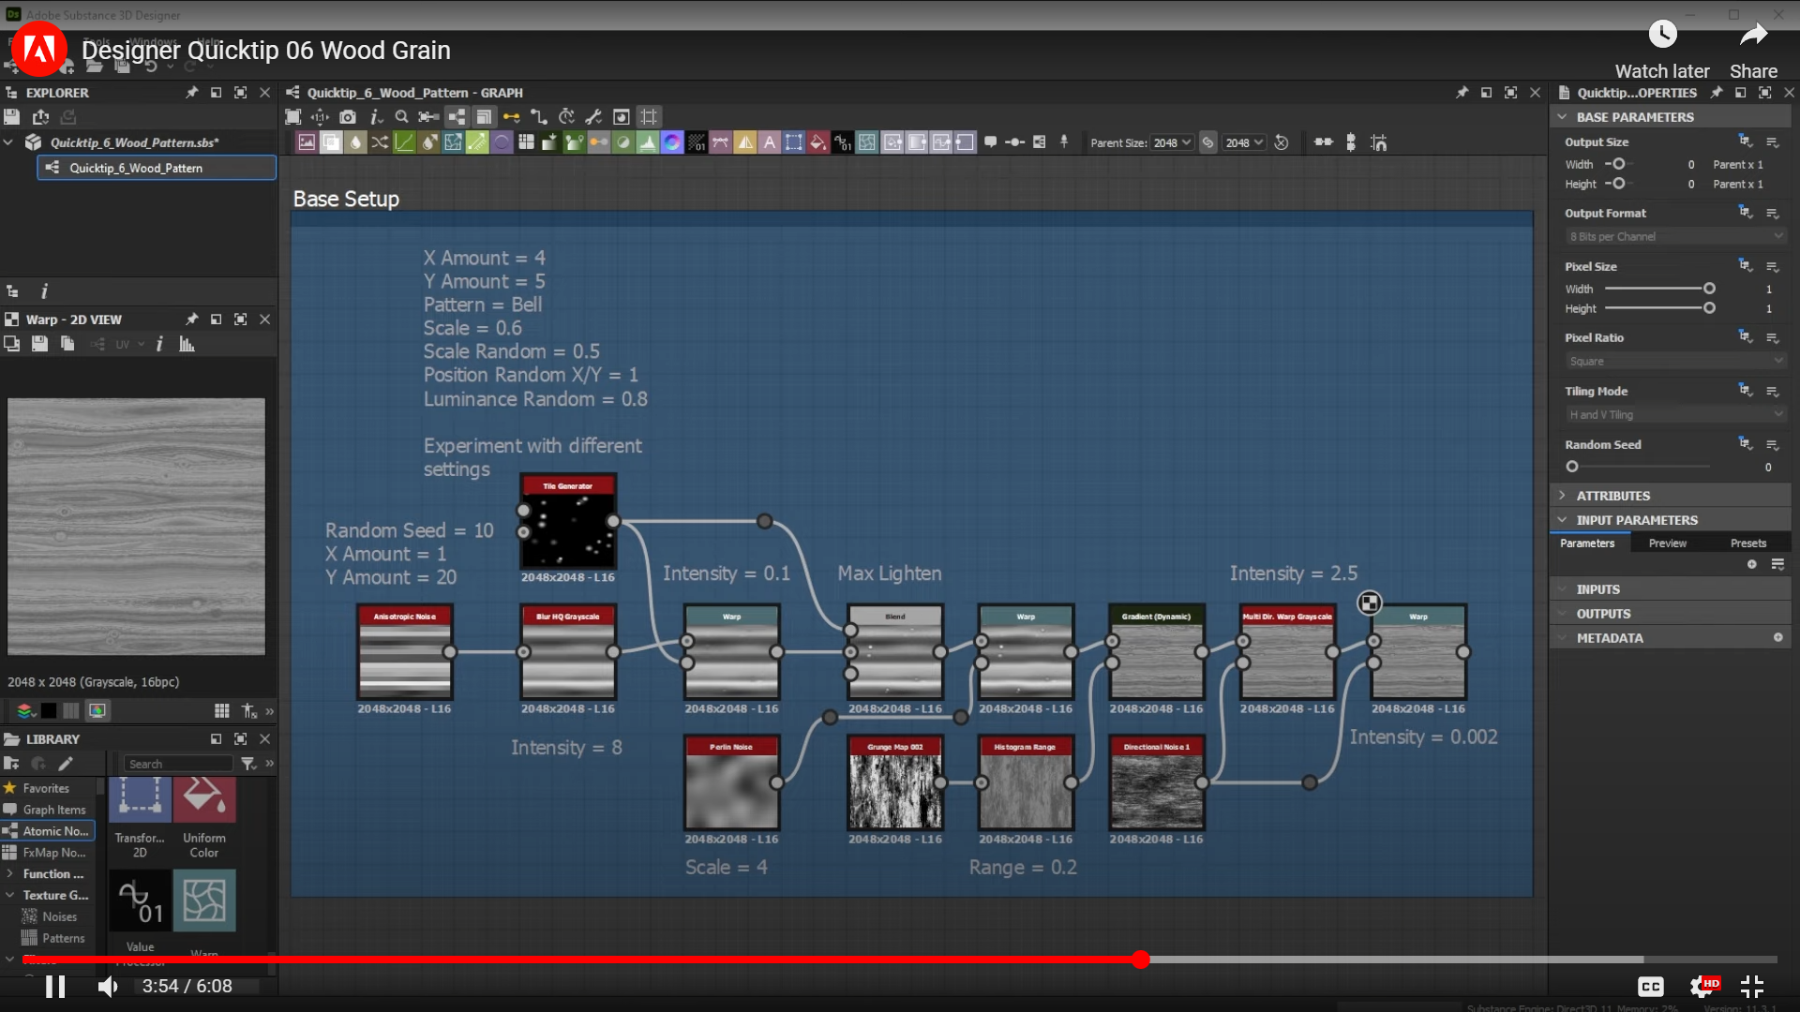Add a Channel Shuffle node from toolbar
The height and width of the screenshot is (1012, 1800).
pos(380,142)
